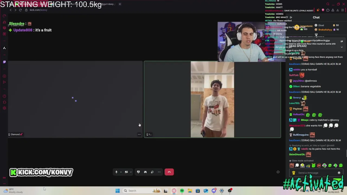
Task: Open microphone options dropdown arrow
Action: tap(121, 172)
